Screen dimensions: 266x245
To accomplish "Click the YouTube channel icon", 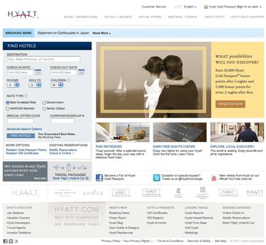I will coord(214,178).
